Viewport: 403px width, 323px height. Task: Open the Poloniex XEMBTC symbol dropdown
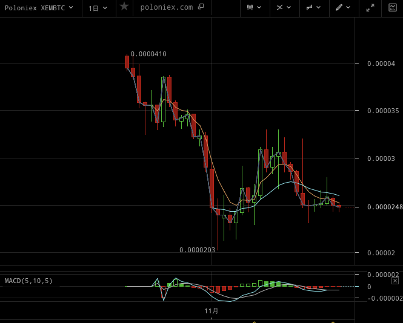39,8
